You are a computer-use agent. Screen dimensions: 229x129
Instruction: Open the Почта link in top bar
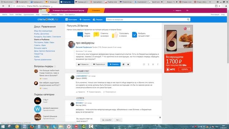click(11, 15)
